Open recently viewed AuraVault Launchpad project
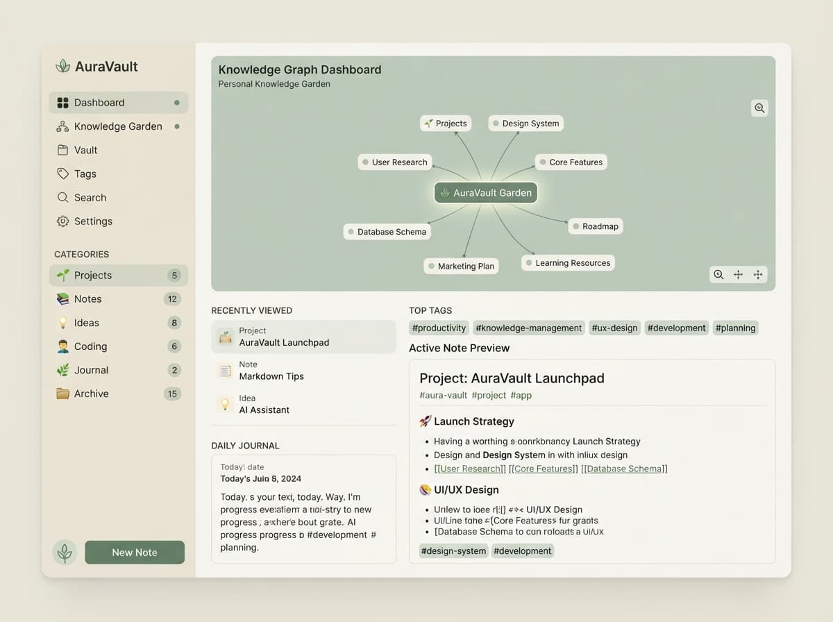The height and width of the screenshot is (622, 833). click(x=303, y=337)
